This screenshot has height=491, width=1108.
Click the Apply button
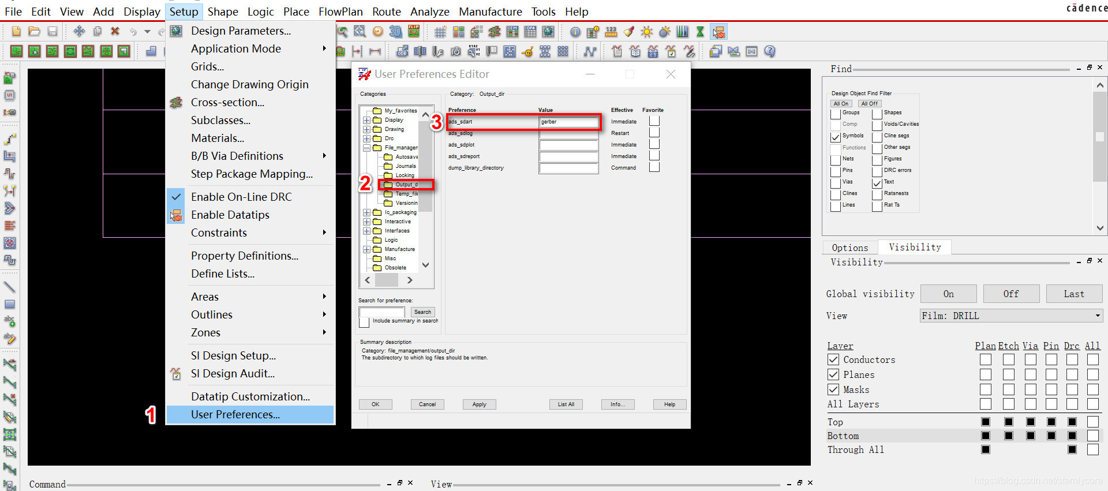pos(479,404)
